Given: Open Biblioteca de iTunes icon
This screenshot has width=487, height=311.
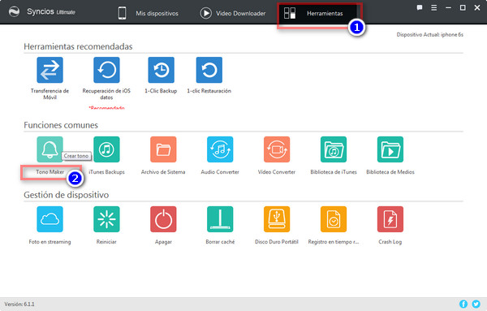Looking at the screenshot, I should [x=334, y=149].
